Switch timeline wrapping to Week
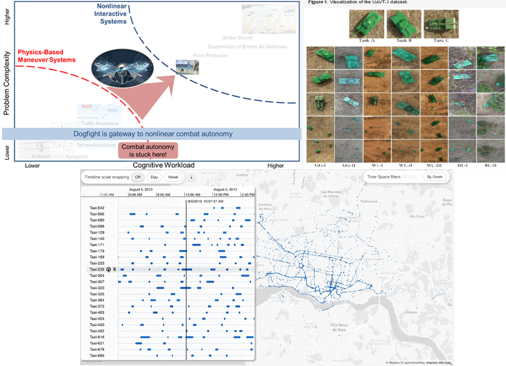The image size is (506, 366). click(x=173, y=177)
